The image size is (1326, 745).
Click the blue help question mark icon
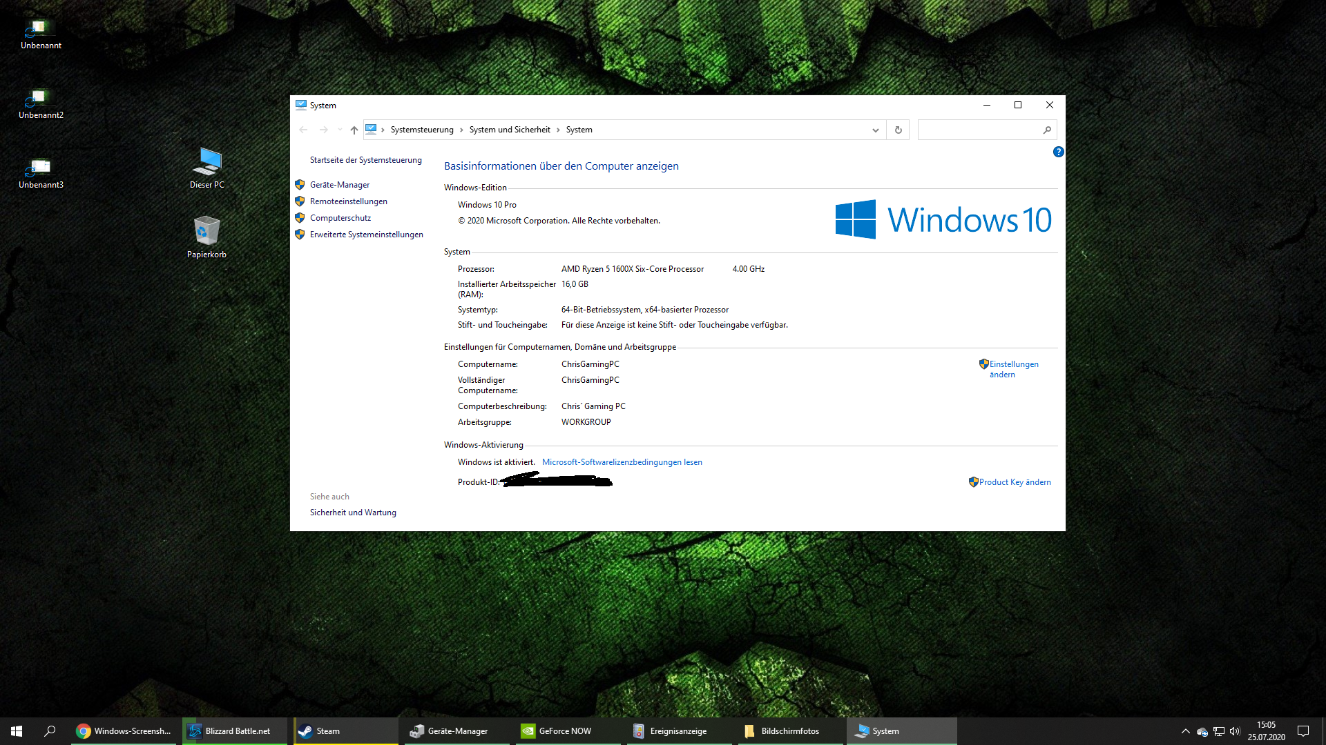1058,152
